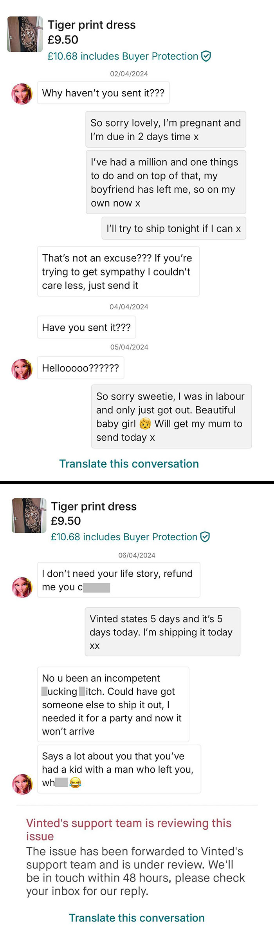Image resolution: width=274 pixels, height=934 pixels.
Task: Click the 06/04/2024 date separator
Action: click(137, 555)
